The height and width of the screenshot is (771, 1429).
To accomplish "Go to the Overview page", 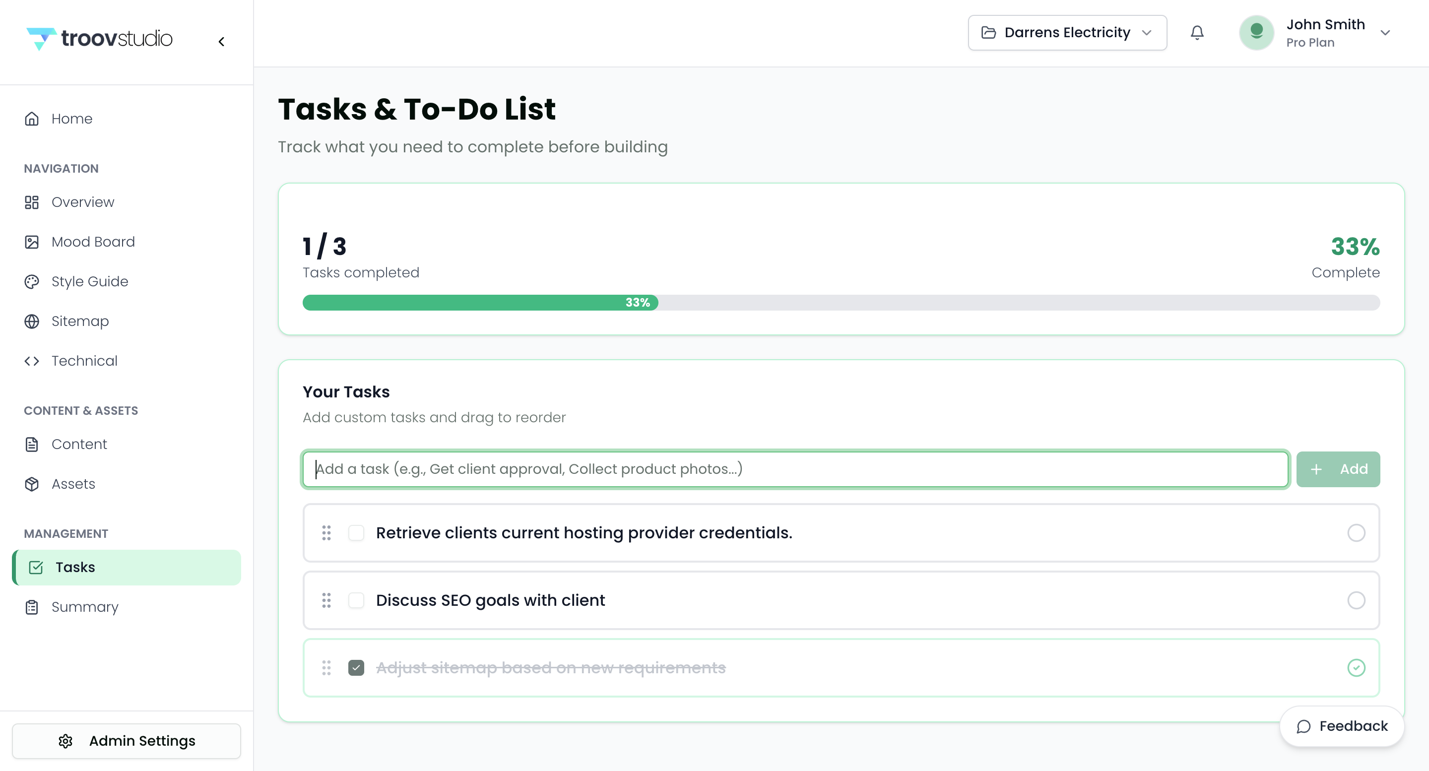I will (83, 202).
